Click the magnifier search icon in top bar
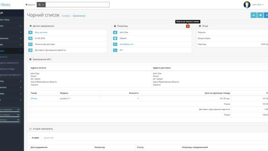This screenshot has width=268, height=151. click(40, 5)
